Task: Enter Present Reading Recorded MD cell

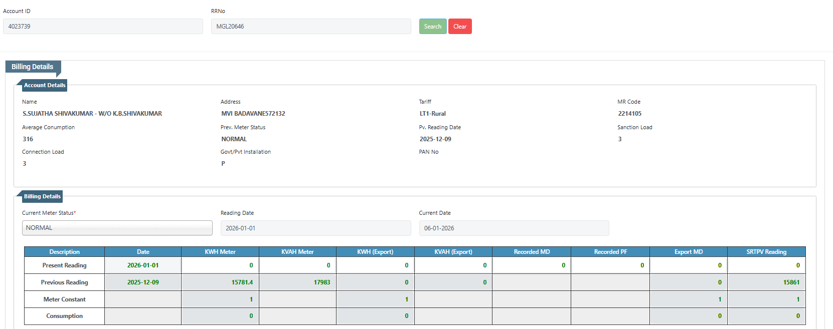Action: coord(532,265)
